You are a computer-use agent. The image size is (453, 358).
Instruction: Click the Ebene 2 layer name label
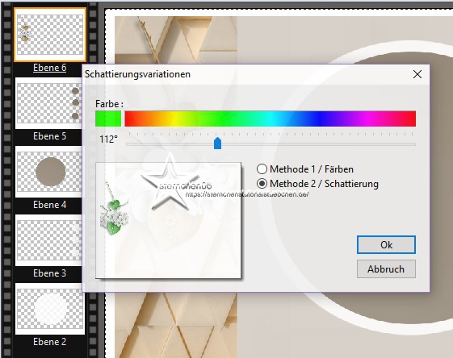tap(50, 342)
